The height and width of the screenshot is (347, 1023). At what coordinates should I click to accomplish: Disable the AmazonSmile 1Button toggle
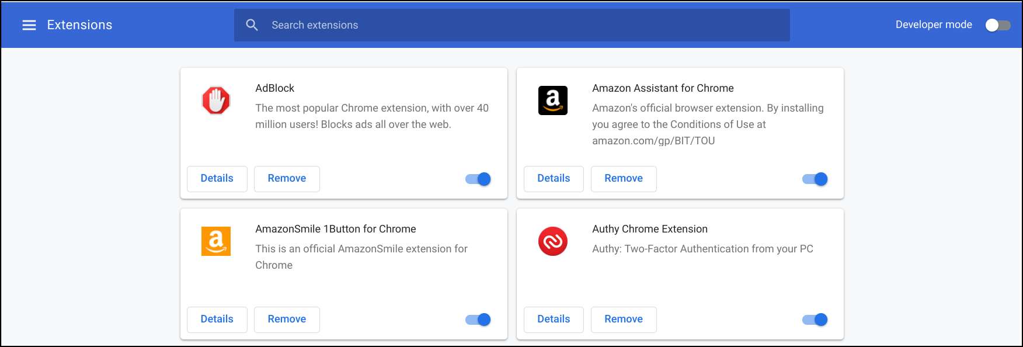tap(478, 320)
